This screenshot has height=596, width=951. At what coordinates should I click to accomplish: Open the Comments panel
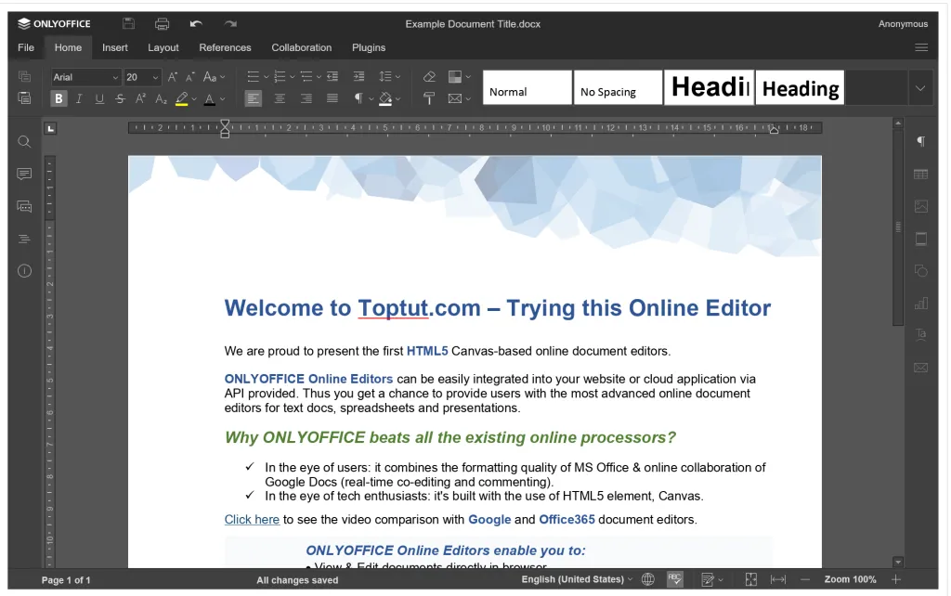(23, 174)
